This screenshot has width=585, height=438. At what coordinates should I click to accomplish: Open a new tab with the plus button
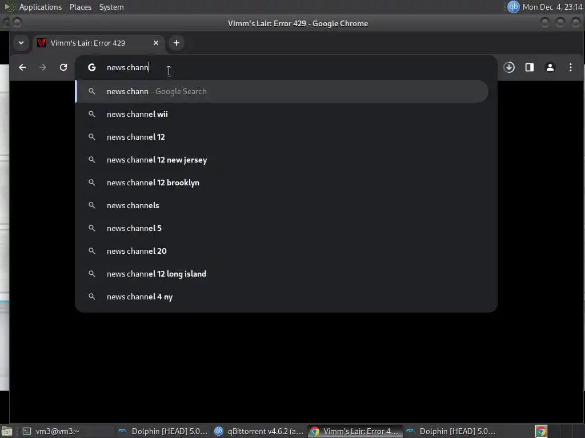tap(177, 43)
